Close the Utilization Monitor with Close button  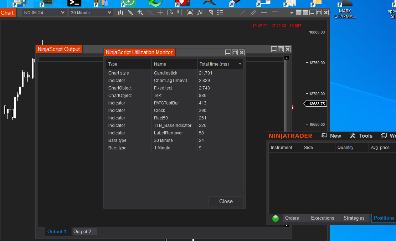pyautogui.click(x=226, y=201)
